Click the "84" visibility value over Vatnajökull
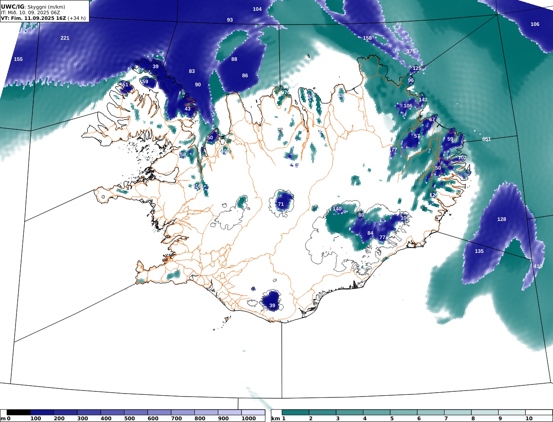Screen dimensions: 553x422 tap(370, 233)
